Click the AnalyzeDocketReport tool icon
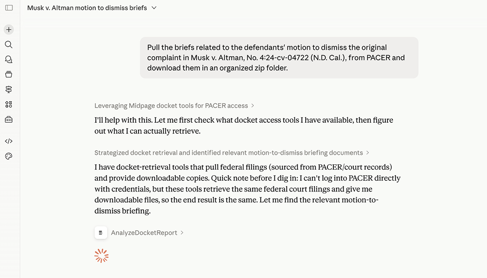Screen dimensions: 487x278 pos(101,233)
